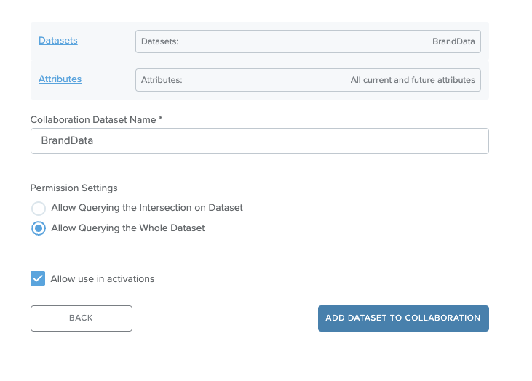Open the Attributes link
532x381 pixels.
click(60, 79)
